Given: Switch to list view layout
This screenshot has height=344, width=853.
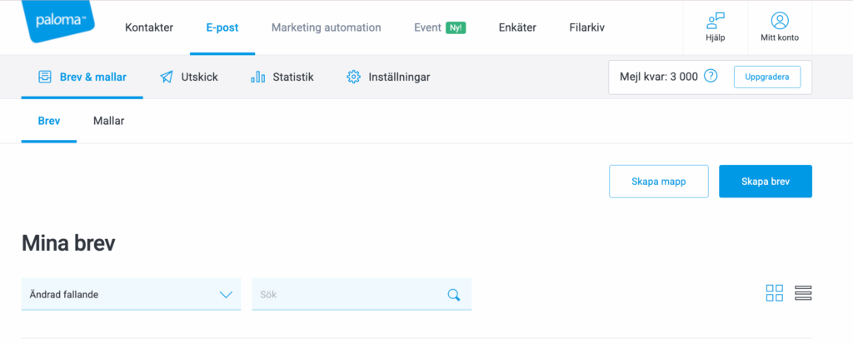Looking at the screenshot, I should pos(803,293).
